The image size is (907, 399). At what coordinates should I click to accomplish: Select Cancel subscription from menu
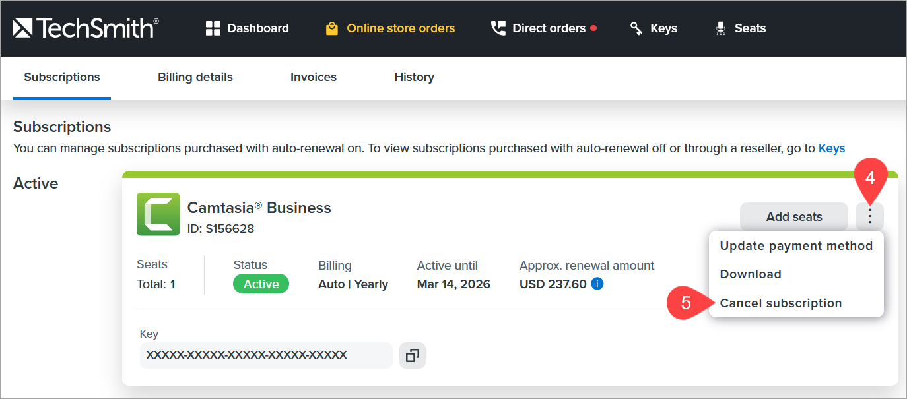[781, 303]
